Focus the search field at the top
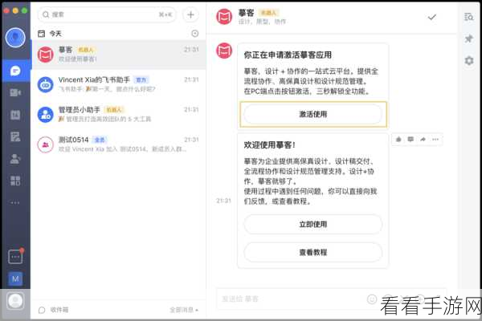Viewport: 482px width, 321px height. coord(107,14)
